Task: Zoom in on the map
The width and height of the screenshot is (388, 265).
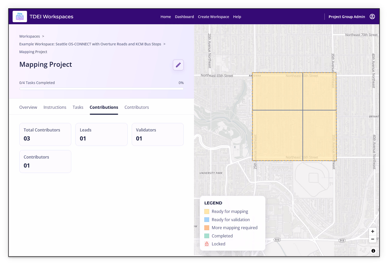Action: click(373, 231)
